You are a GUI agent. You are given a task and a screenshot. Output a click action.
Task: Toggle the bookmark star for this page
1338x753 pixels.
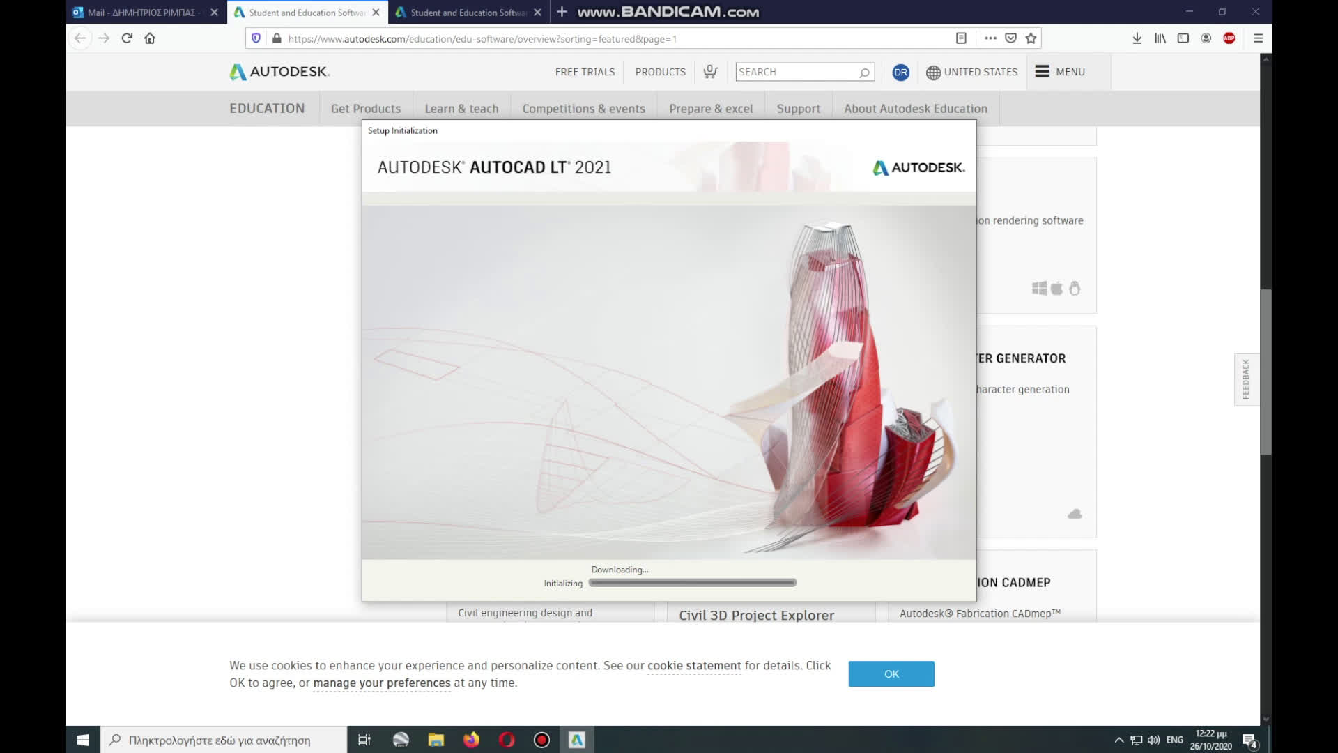(x=1031, y=38)
